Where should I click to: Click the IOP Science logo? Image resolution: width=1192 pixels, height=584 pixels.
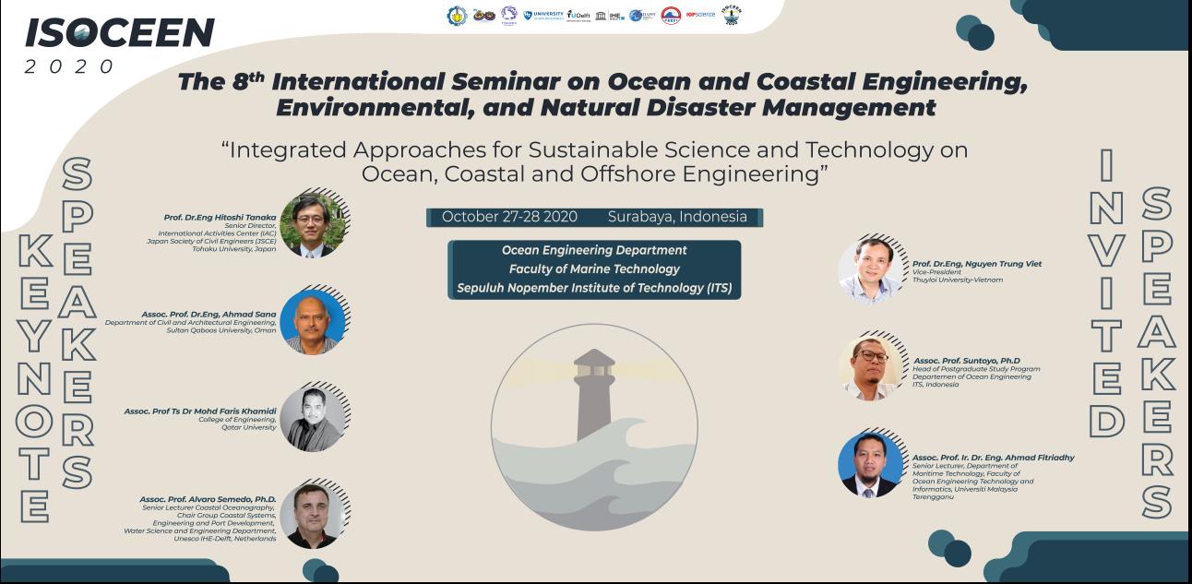(702, 15)
